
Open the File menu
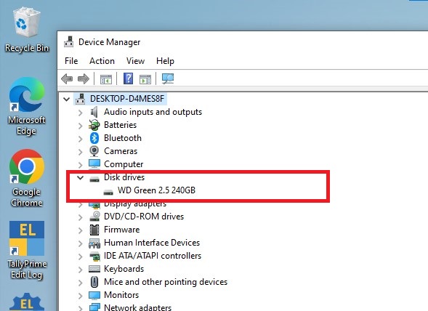(x=71, y=61)
